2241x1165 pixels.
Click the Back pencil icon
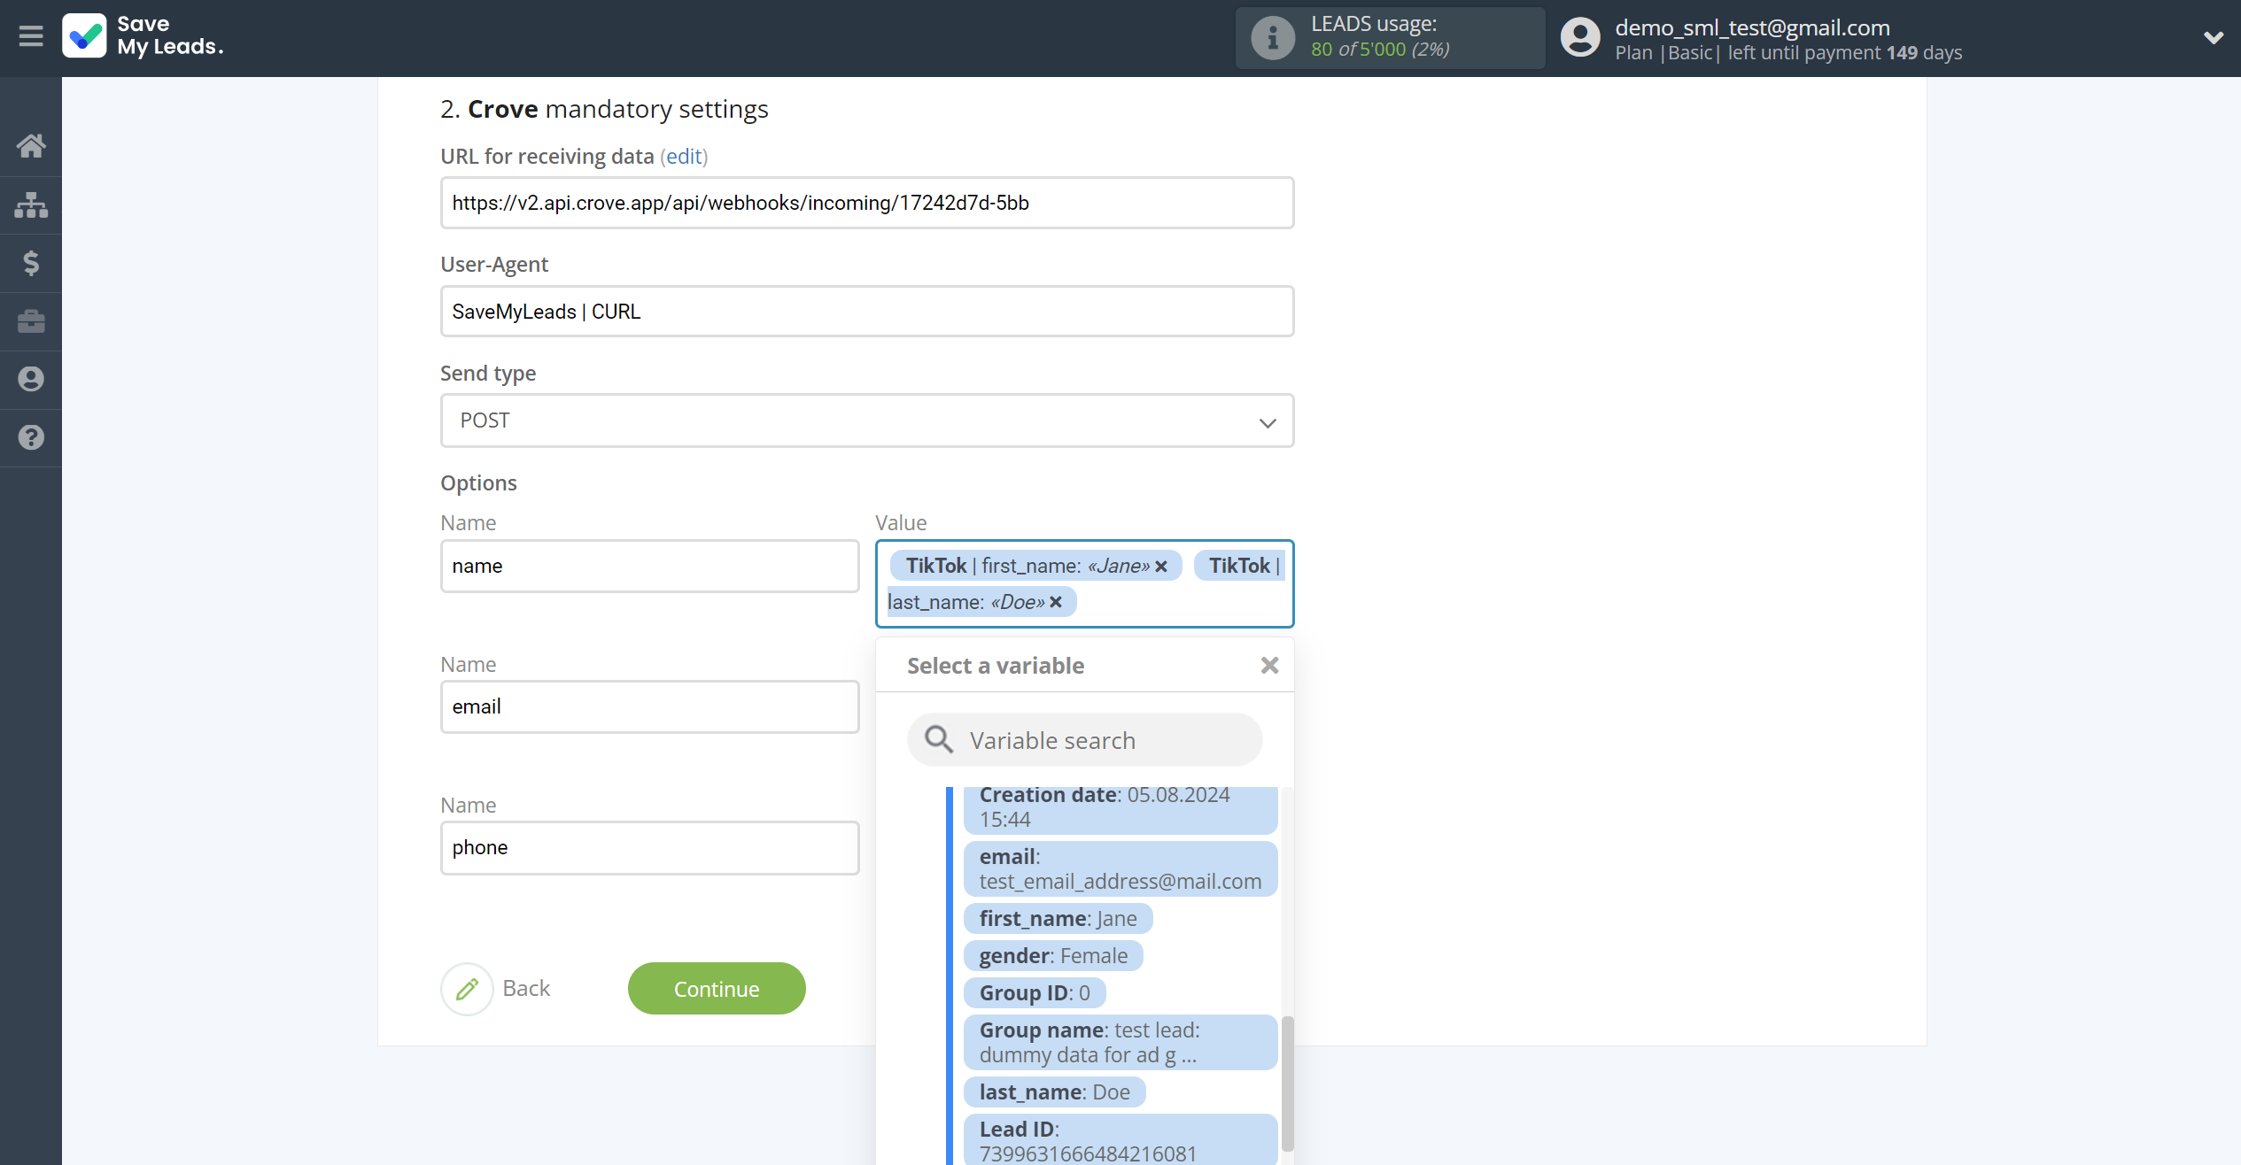click(467, 989)
